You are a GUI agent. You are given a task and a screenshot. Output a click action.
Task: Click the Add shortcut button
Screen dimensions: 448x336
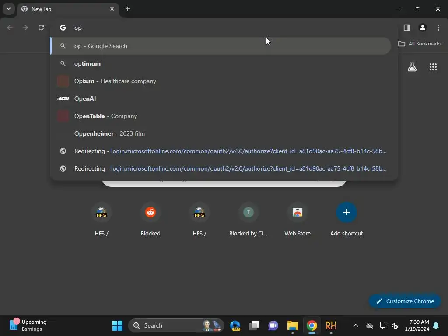346,220
